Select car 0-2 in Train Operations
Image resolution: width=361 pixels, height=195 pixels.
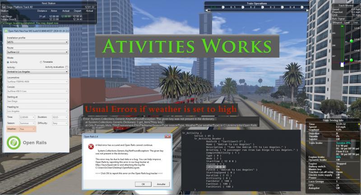(x=253, y=7)
